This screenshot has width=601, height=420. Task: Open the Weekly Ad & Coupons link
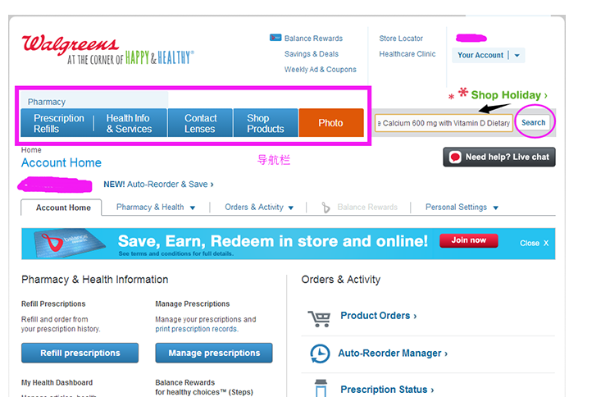point(320,70)
